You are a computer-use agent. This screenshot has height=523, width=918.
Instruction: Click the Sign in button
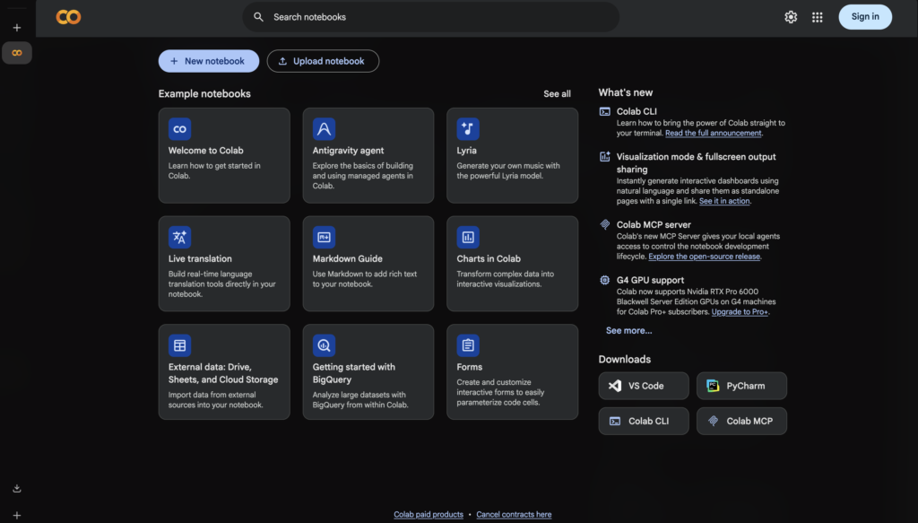point(865,17)
